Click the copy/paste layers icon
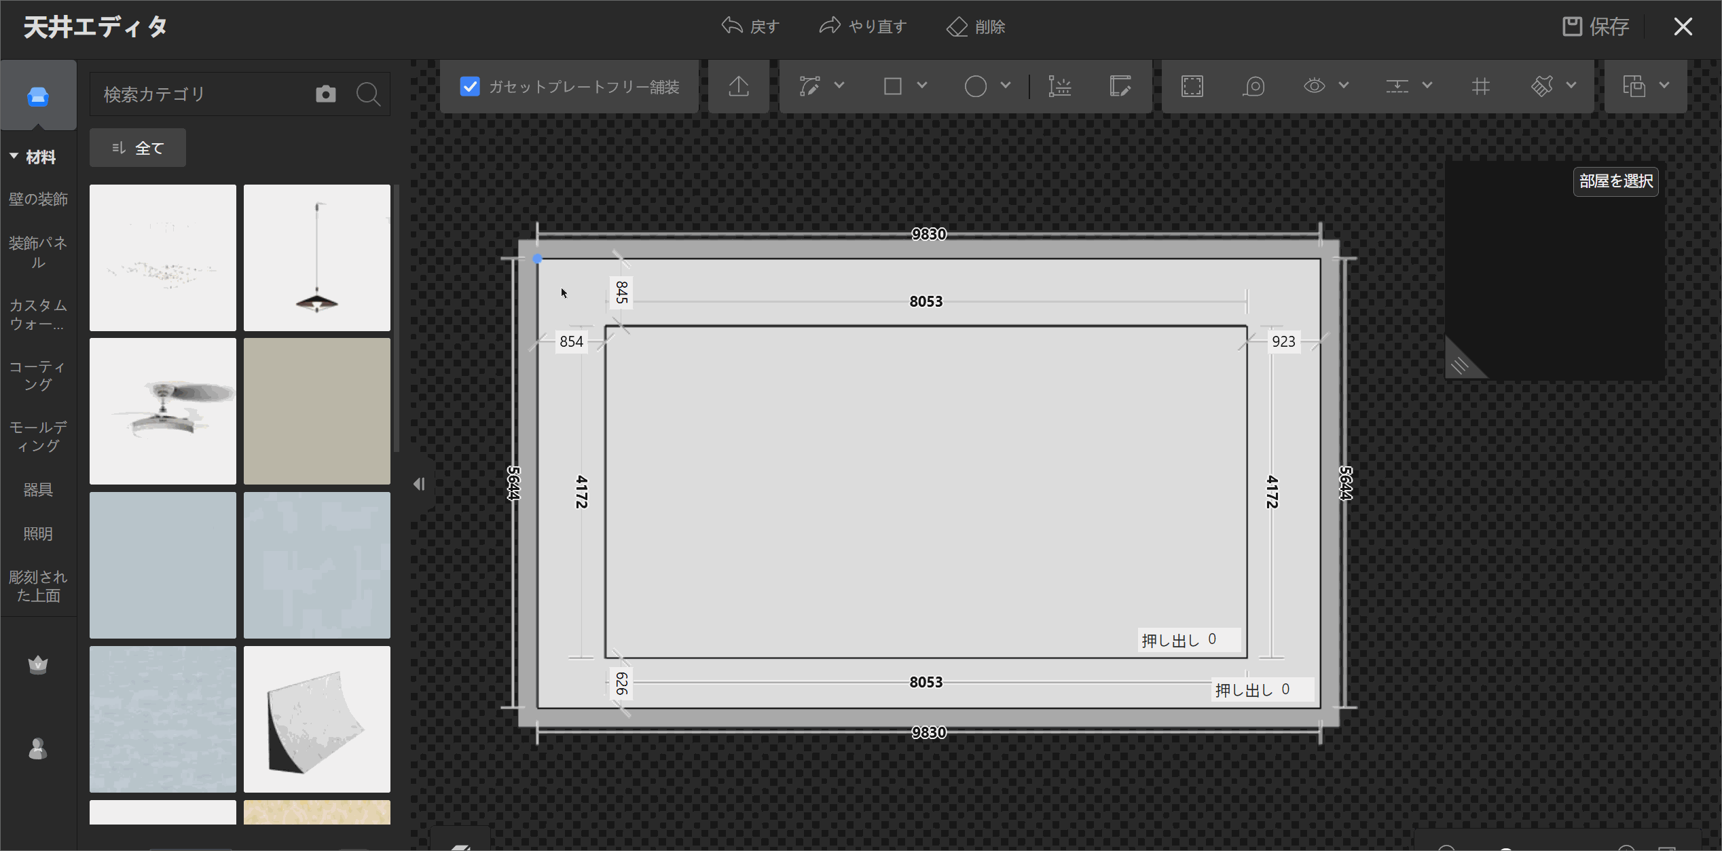Viewport: 1722px width, 851px height. click(1634, 86)
